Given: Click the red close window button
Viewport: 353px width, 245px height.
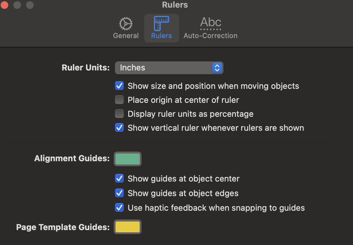Looking at the screenshot, I should click(x=5, y=5).
